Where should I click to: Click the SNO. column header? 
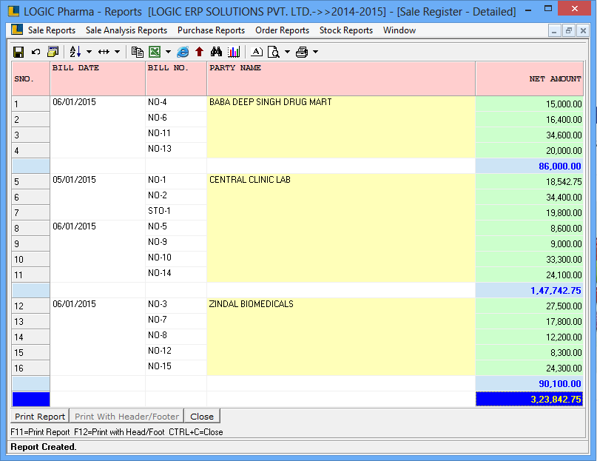[x=31, y=79]
